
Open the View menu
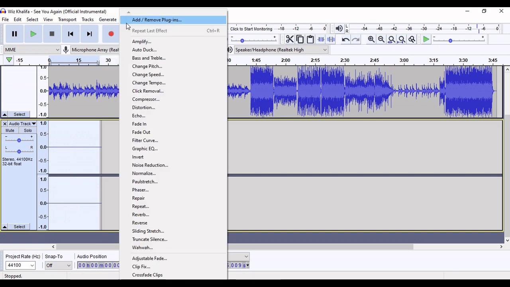[x=48, y=20]
